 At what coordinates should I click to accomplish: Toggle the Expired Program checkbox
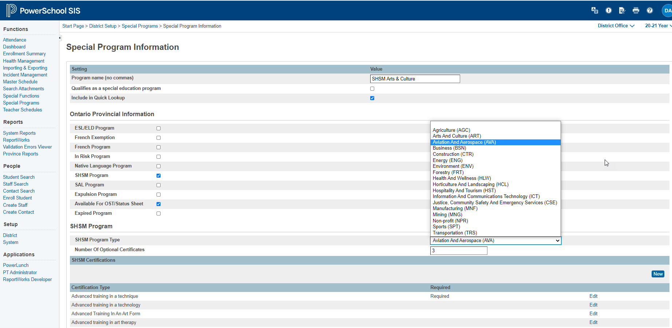pos(158,213)
